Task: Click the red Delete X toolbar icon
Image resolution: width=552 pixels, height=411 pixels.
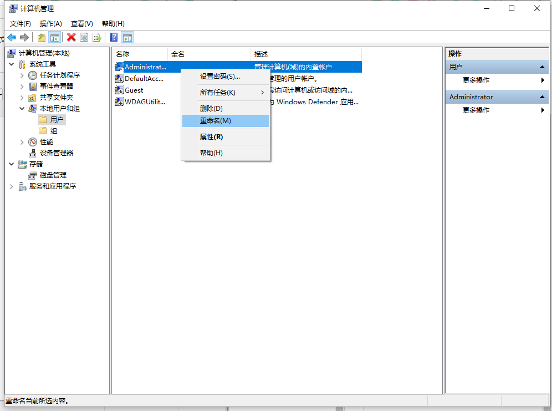Action: tap(71, 37)
